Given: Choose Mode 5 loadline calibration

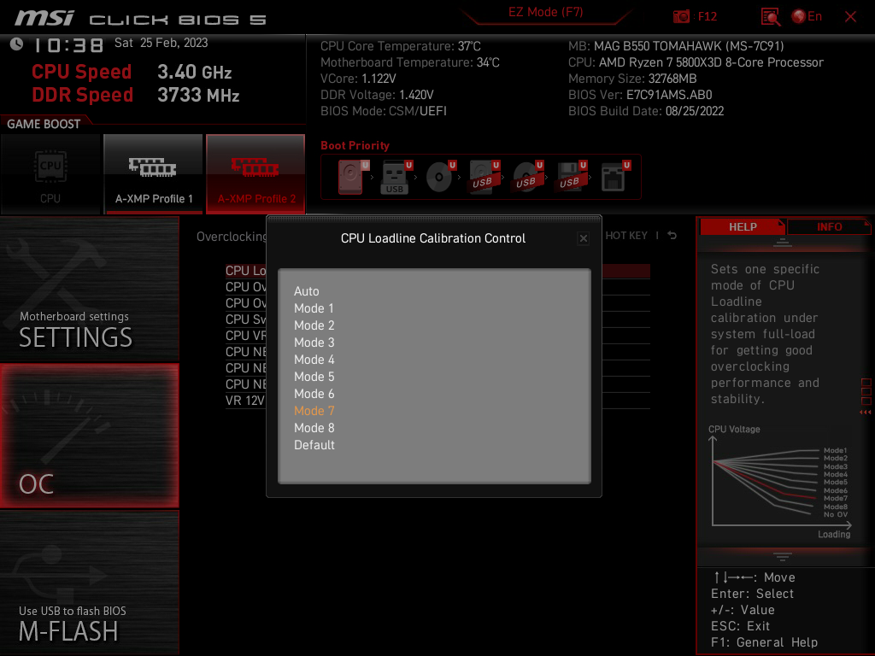Looking at the screenshot, I should point(314,377).
